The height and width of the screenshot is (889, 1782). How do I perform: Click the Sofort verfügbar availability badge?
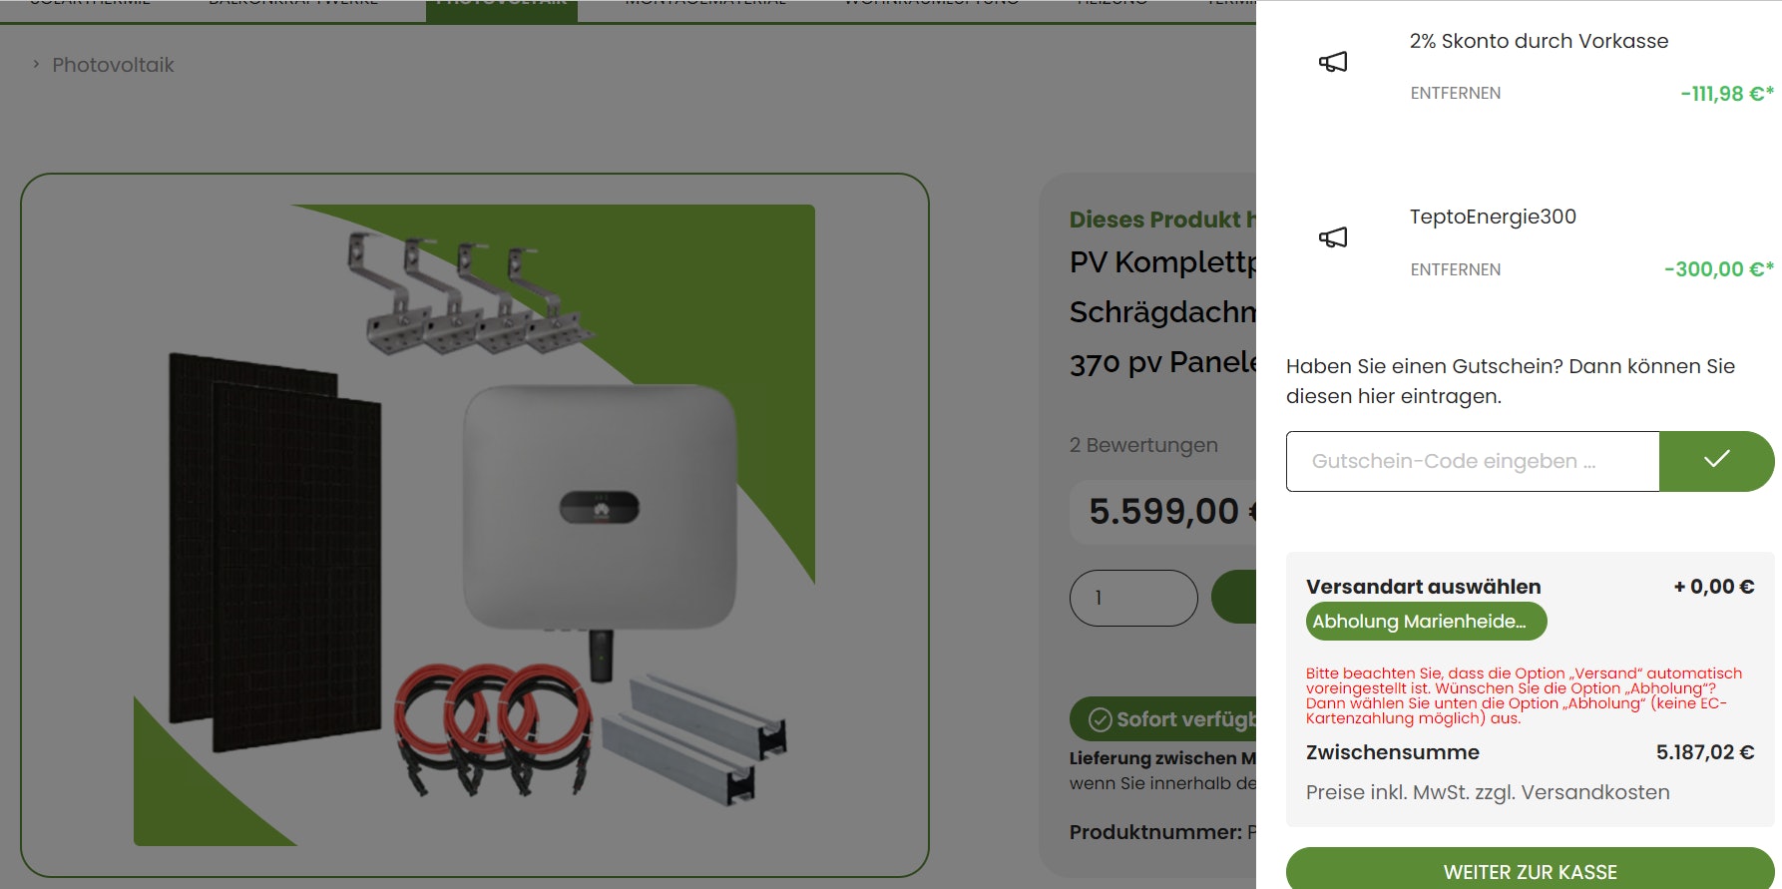[1163, 719]
